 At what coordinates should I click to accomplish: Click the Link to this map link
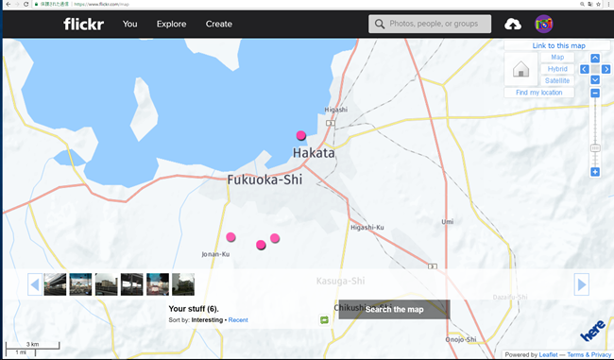tap(558, 45)
